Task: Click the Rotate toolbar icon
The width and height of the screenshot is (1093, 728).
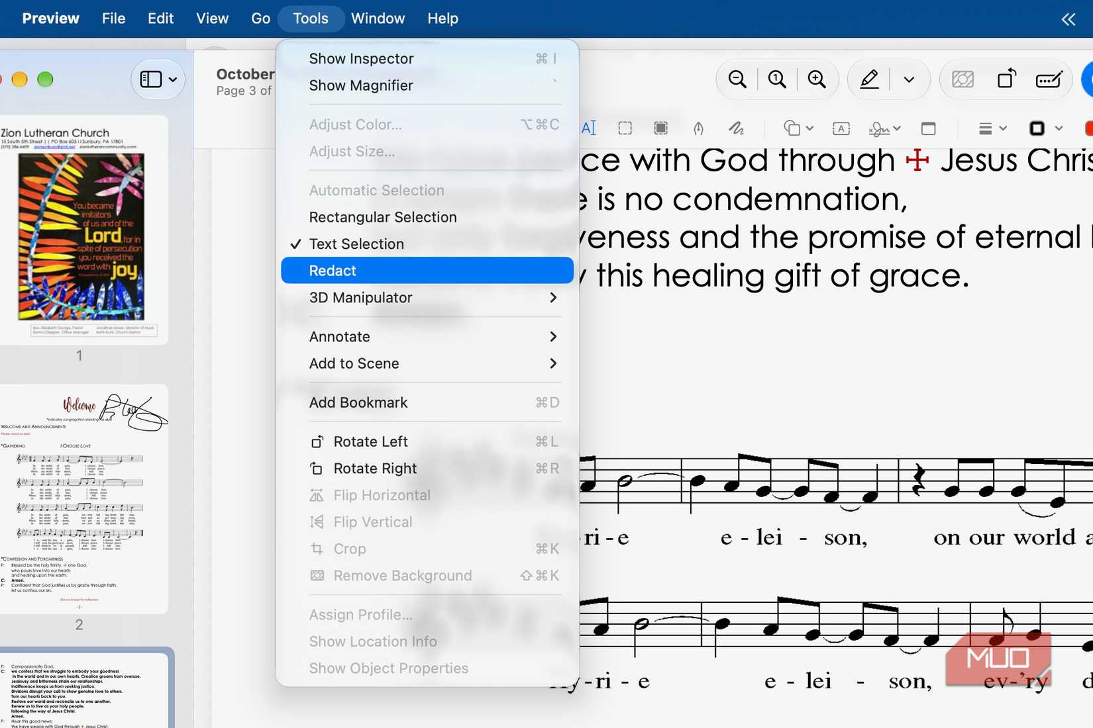Action: [x=1006, y=79]
